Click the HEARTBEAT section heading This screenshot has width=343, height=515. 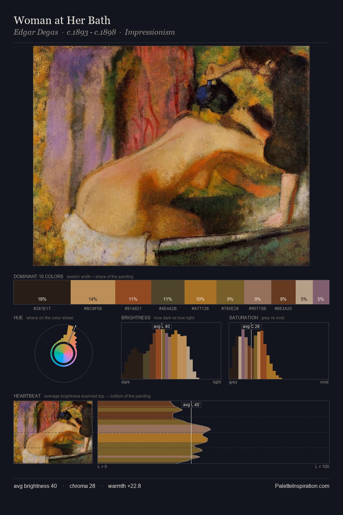pyautogui.click(x=27, y=396)
